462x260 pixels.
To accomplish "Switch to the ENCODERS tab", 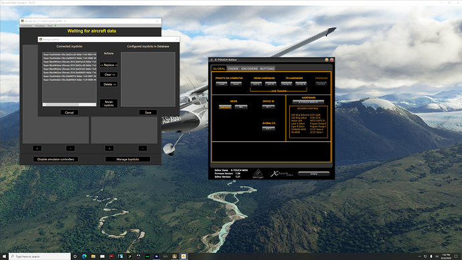I will coord(249,68).
